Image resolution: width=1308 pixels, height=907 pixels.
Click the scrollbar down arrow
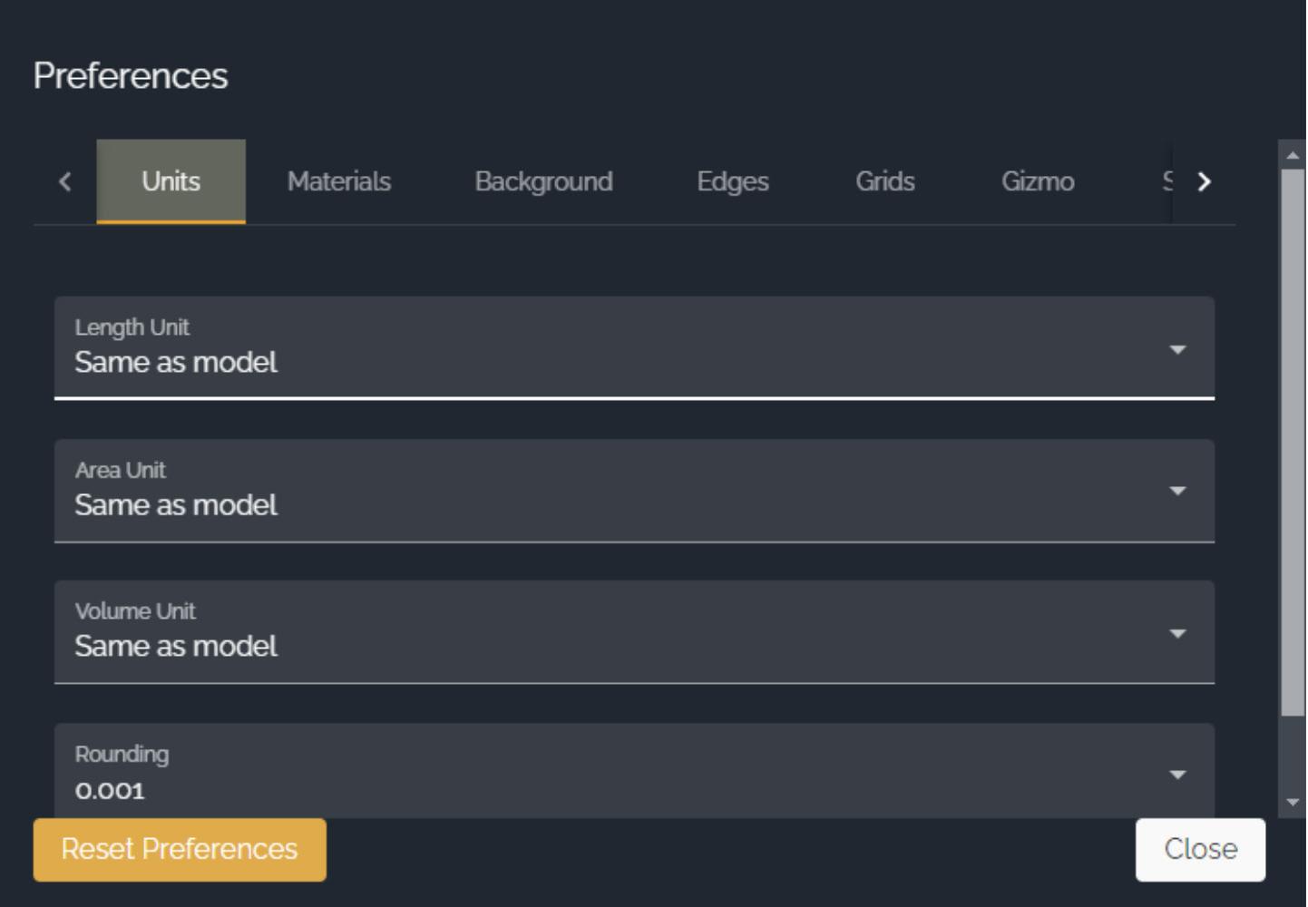[x=1293, y=803]
